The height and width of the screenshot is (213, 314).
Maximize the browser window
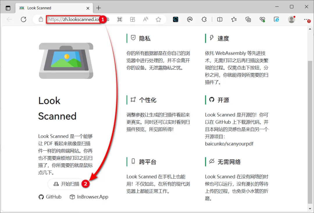[292, 7]
